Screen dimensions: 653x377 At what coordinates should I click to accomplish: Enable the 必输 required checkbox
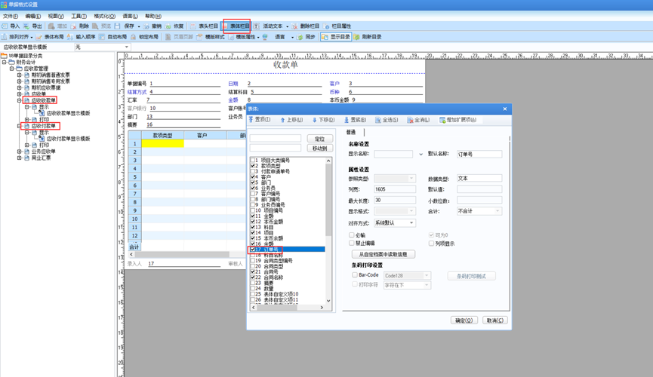(352, 235)
